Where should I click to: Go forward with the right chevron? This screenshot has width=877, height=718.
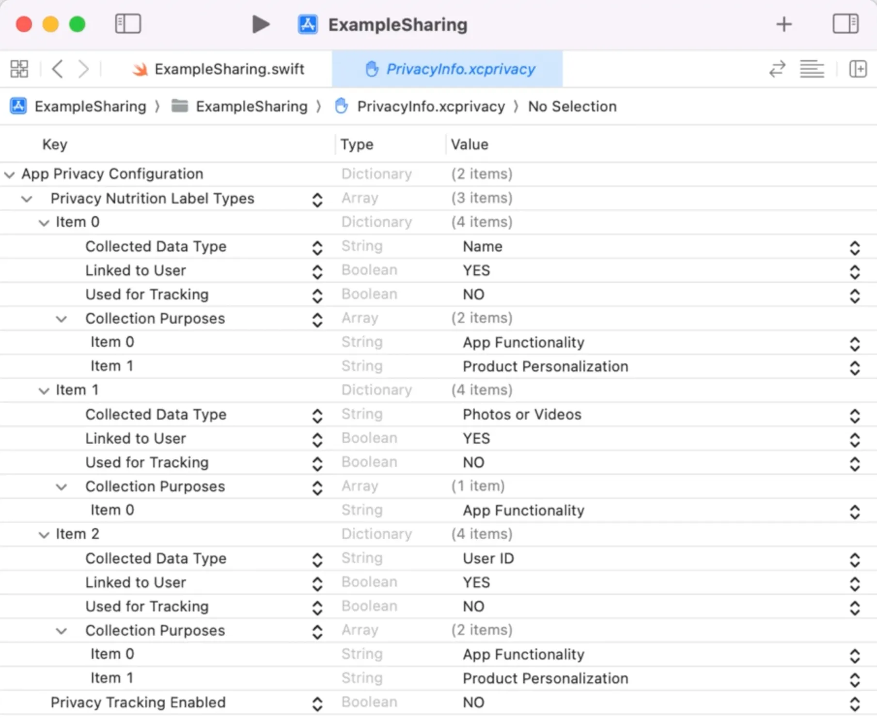point(84,69)
